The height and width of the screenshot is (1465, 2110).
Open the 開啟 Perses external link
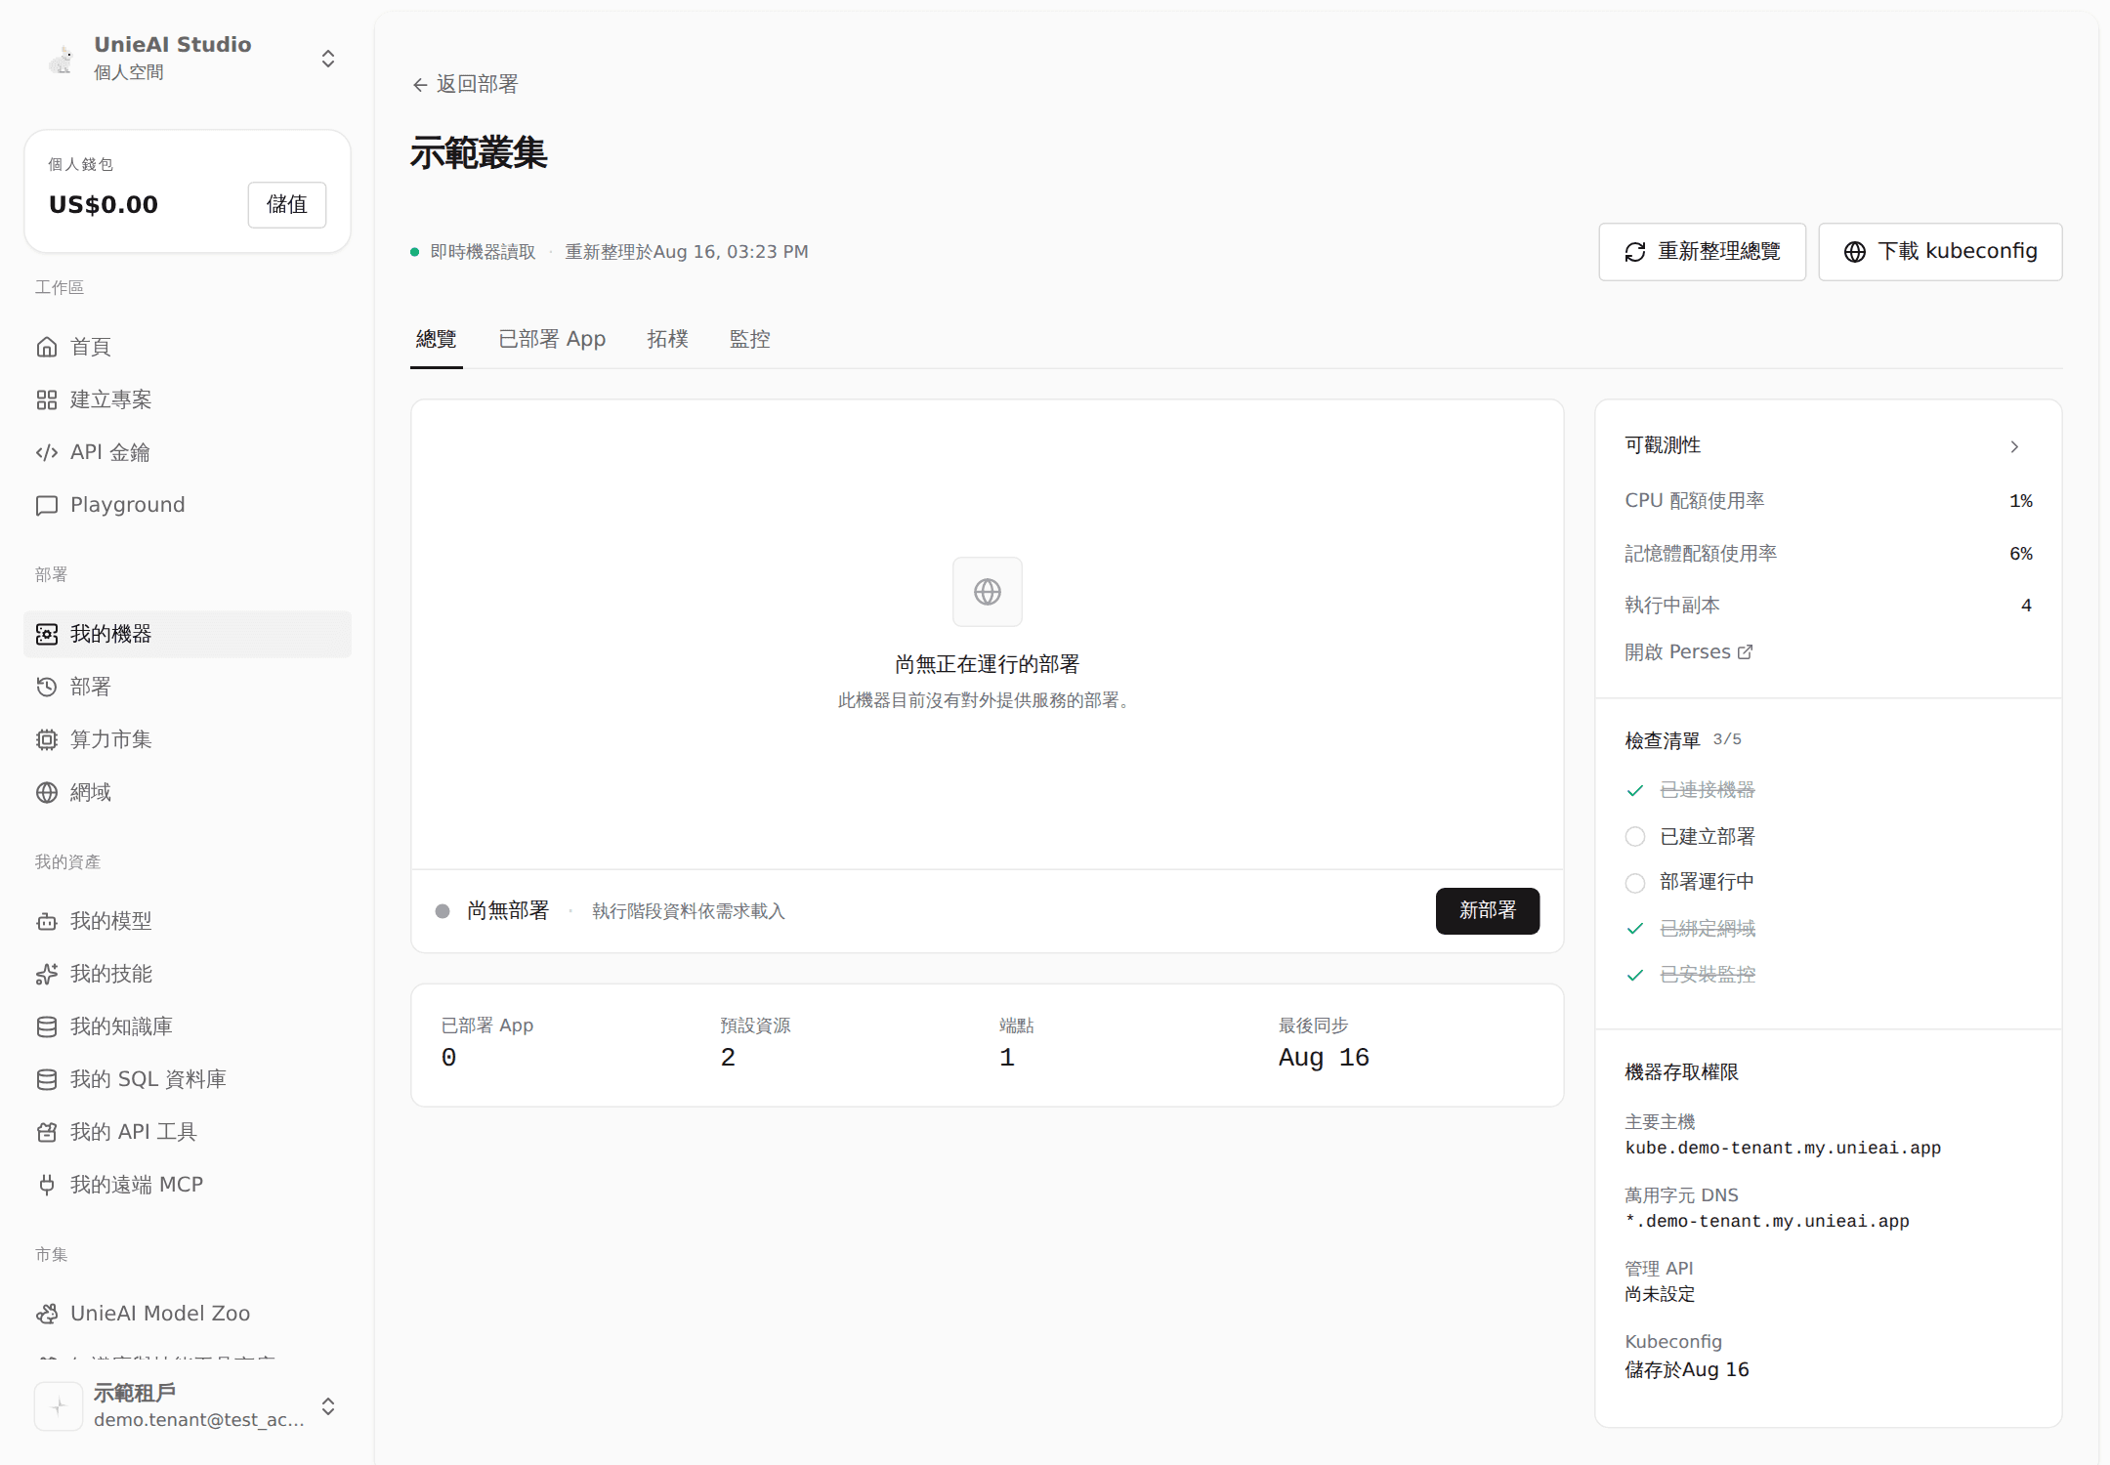pyautogui.click(x=1689, y=652)
